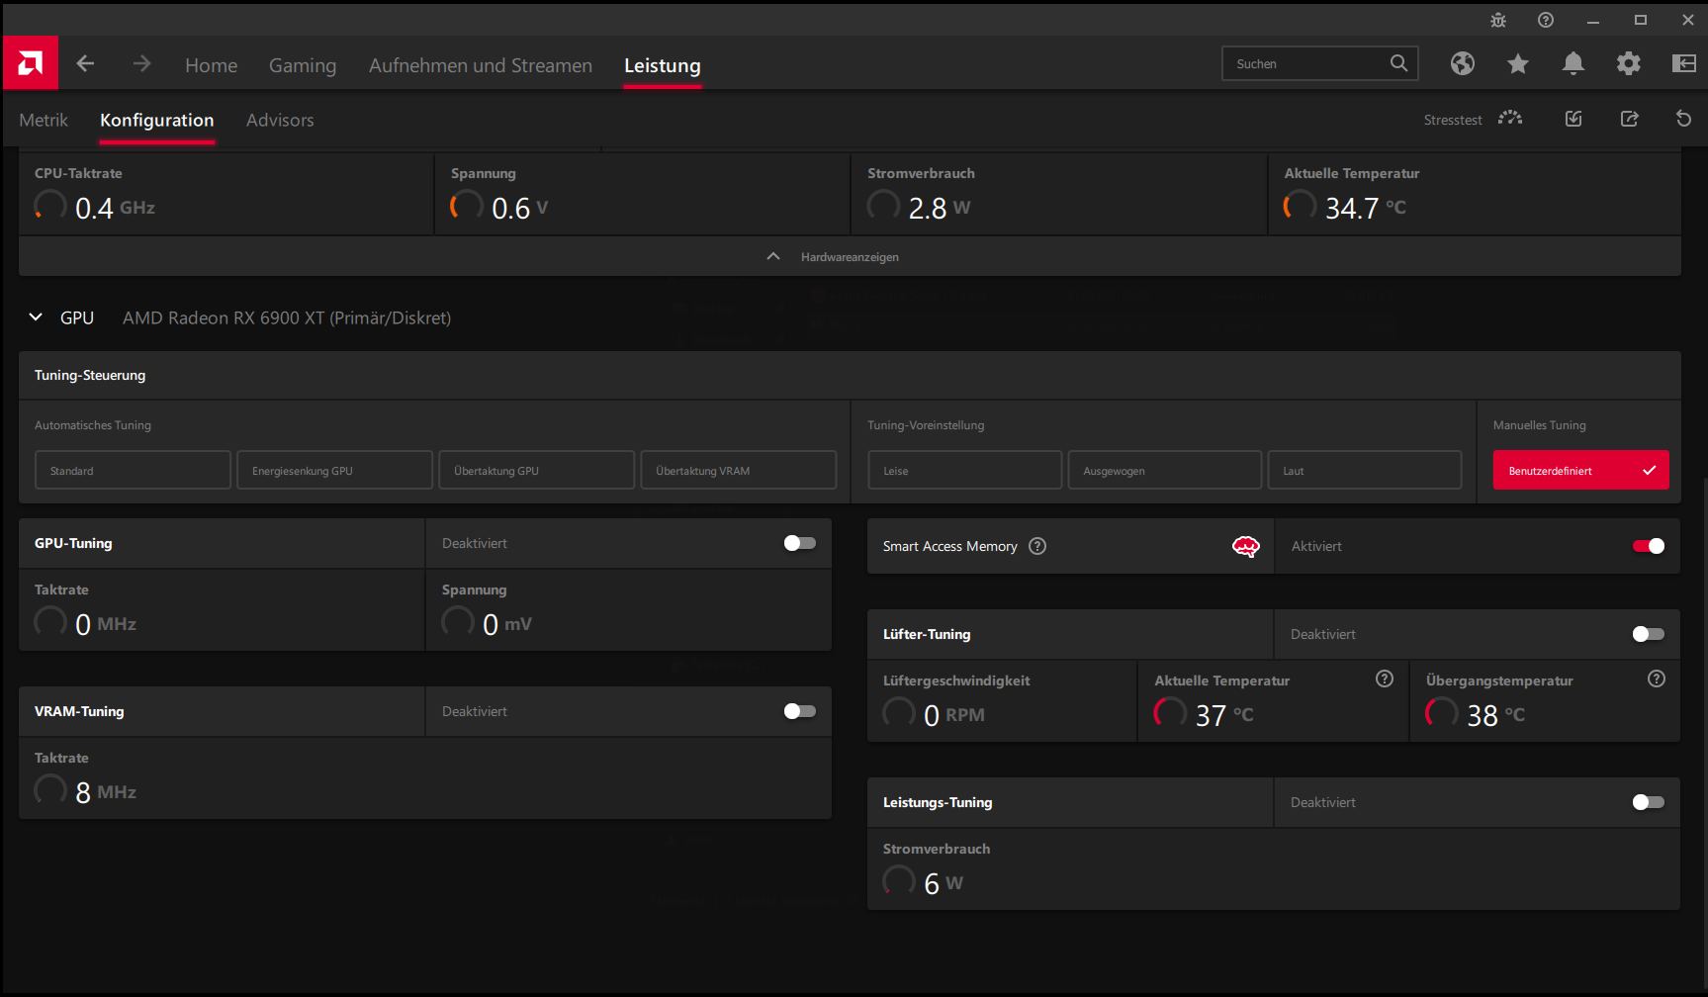1708x997 pixels.
Task: Disable the Smart Access Memory toggle
Action: coord(1649,546)
